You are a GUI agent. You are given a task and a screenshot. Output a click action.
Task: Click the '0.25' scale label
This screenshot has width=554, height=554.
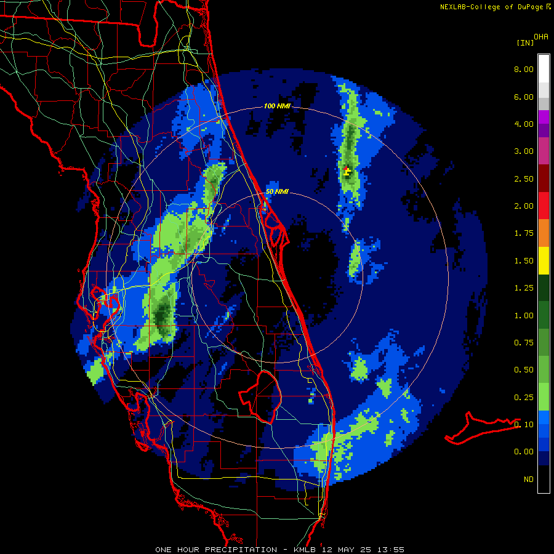coord(524,398)
